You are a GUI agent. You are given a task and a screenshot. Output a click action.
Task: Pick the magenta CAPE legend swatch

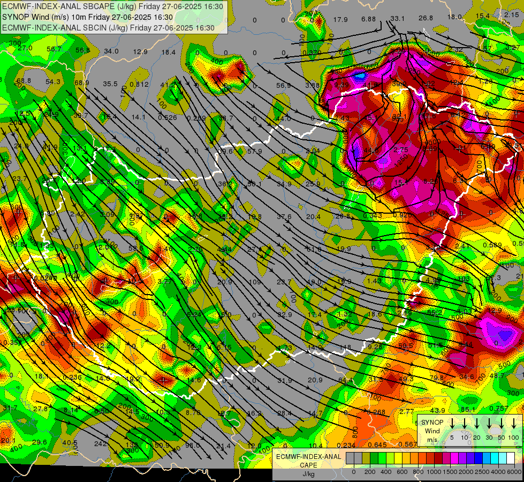455,458
